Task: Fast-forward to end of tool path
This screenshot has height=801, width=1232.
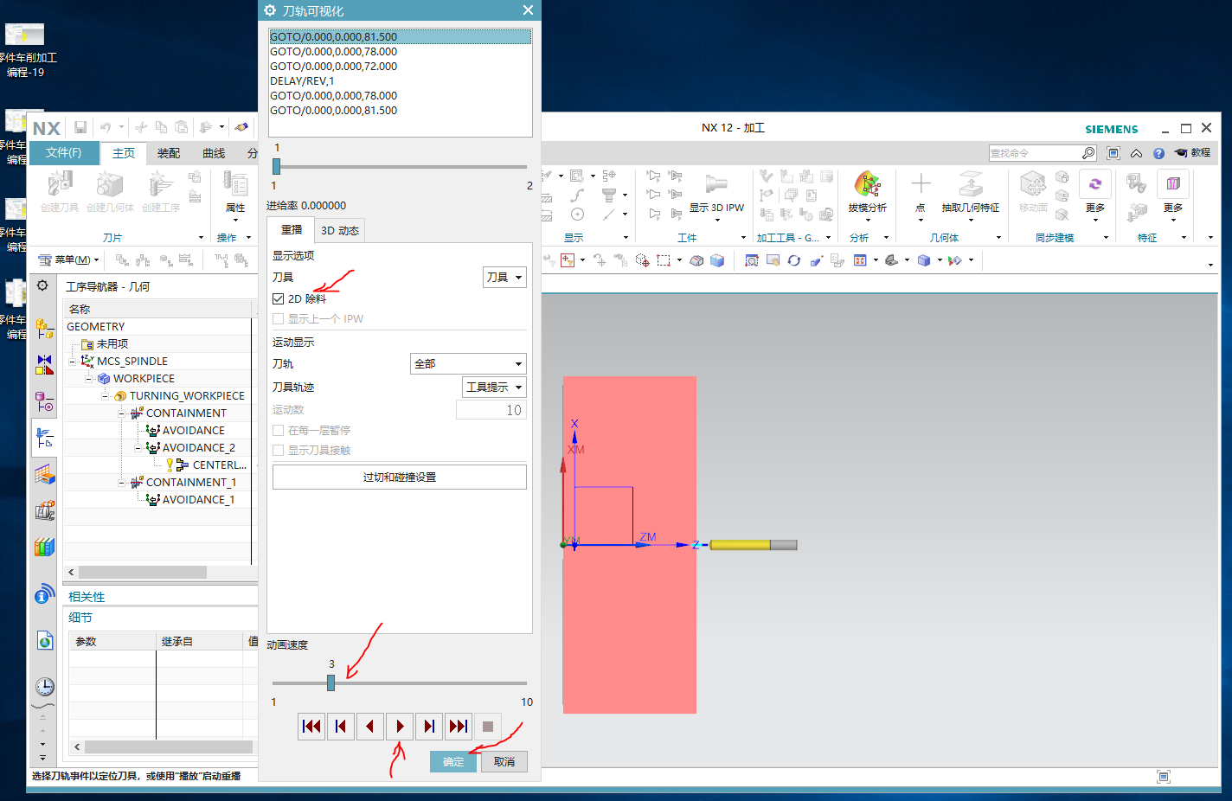Action: point(459,727)
